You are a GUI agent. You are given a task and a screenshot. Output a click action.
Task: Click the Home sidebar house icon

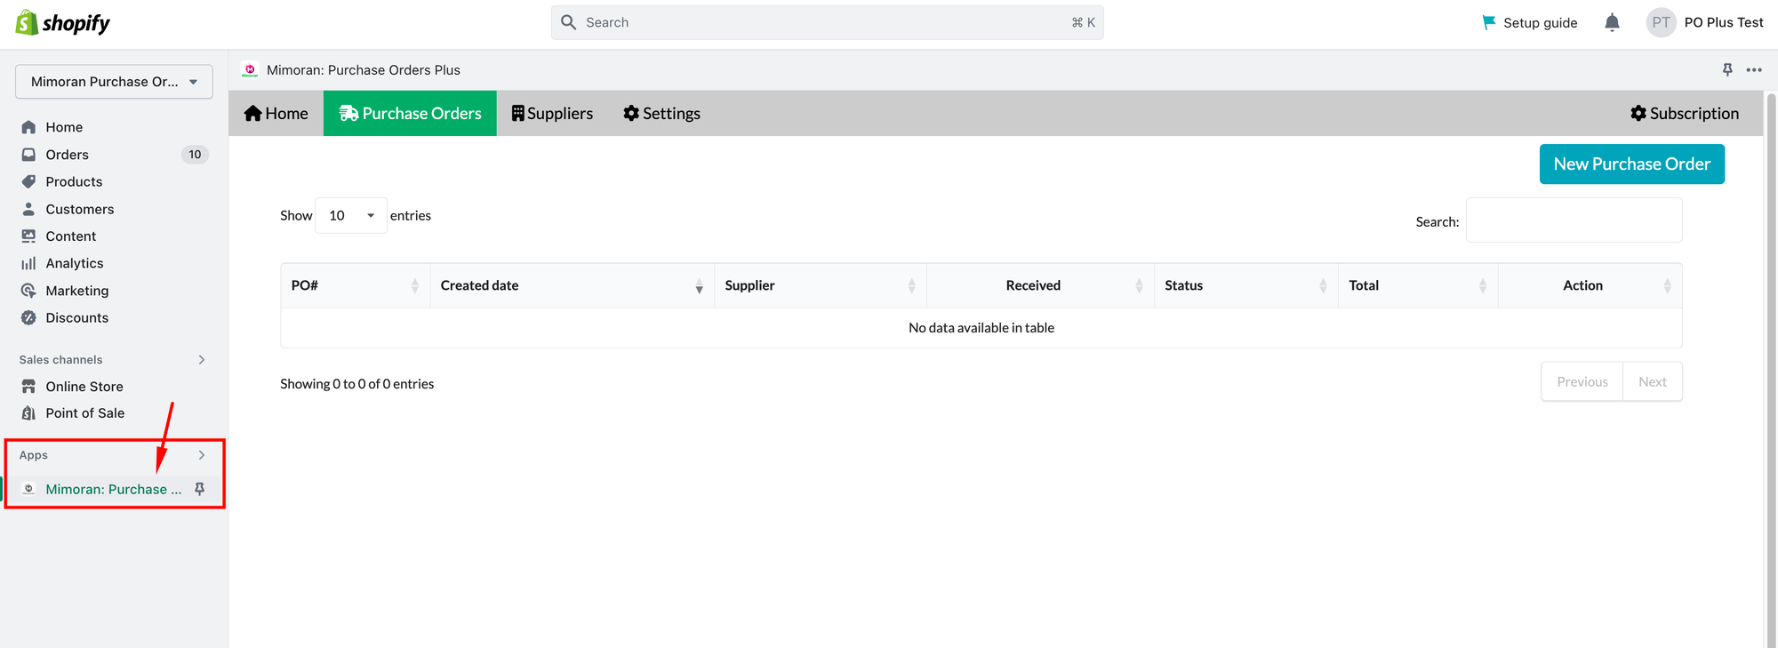pyautogui.click(x=28, y=127)
